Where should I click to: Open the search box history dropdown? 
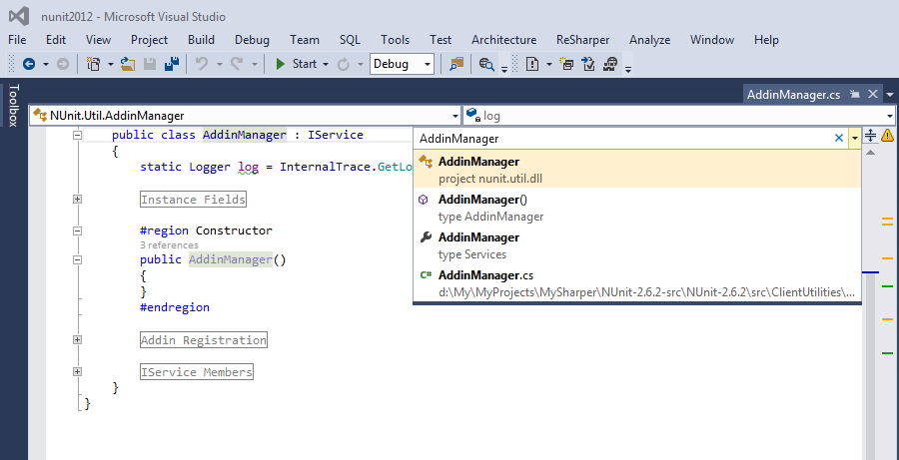(x=855, y=138)
